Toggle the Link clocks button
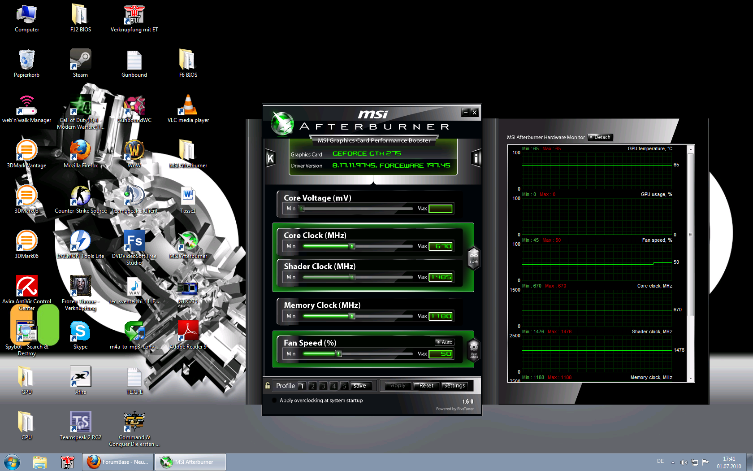Screen dimensions: 753x471 tap(474, 258)
